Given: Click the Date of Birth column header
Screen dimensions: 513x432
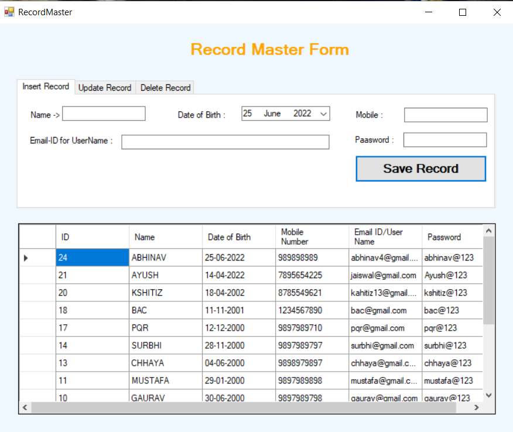Looking at the screenshot, I should [x=239, y=236].
